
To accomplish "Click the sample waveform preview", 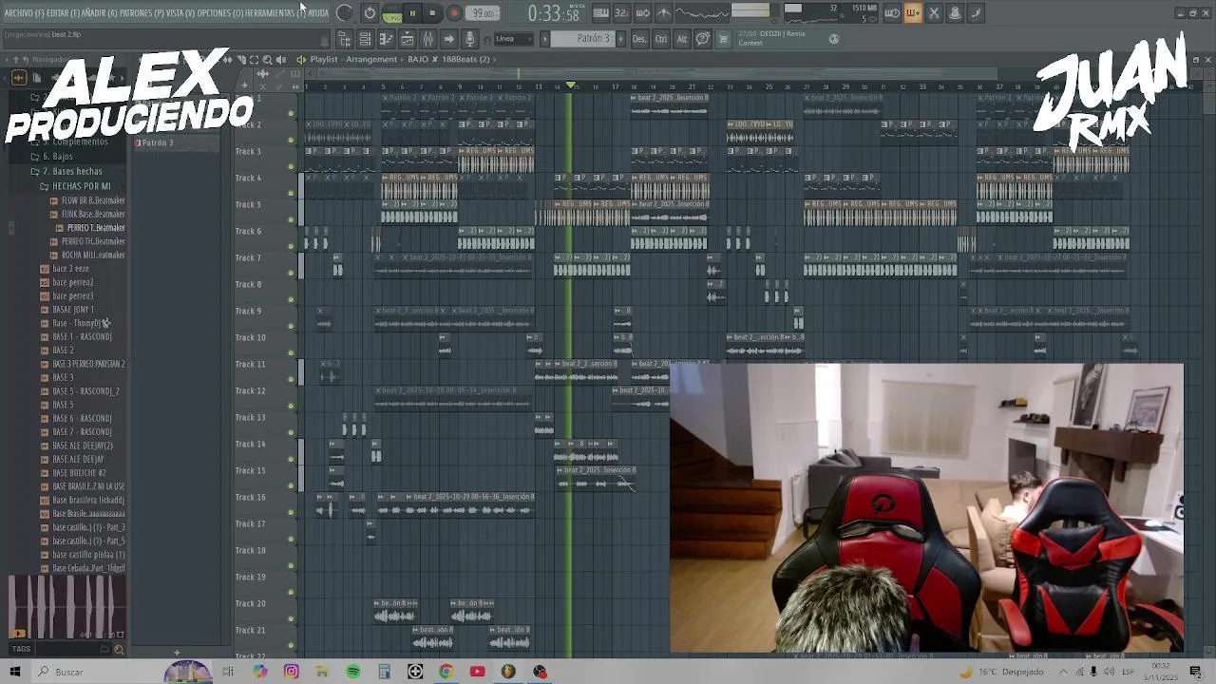I will [66, 606].
